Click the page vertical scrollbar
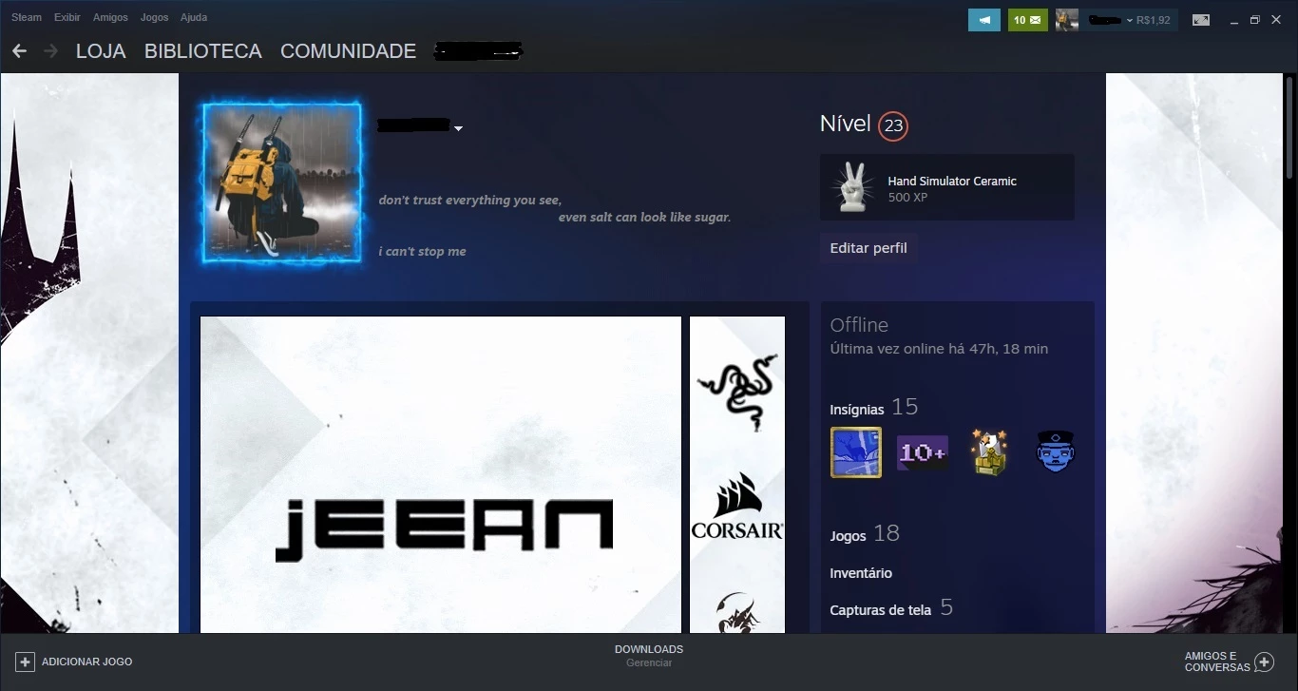This screenshot has height=691, width=1298. tap(1290, 126)
